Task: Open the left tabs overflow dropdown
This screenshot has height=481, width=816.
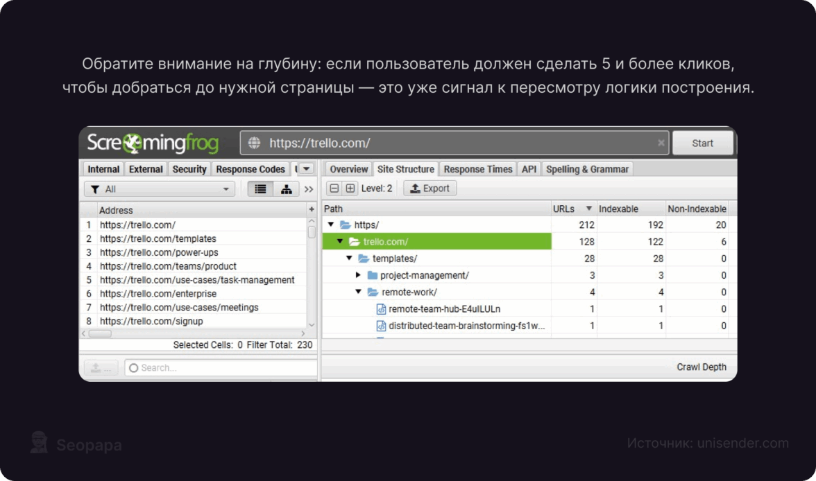Action: 306,168
